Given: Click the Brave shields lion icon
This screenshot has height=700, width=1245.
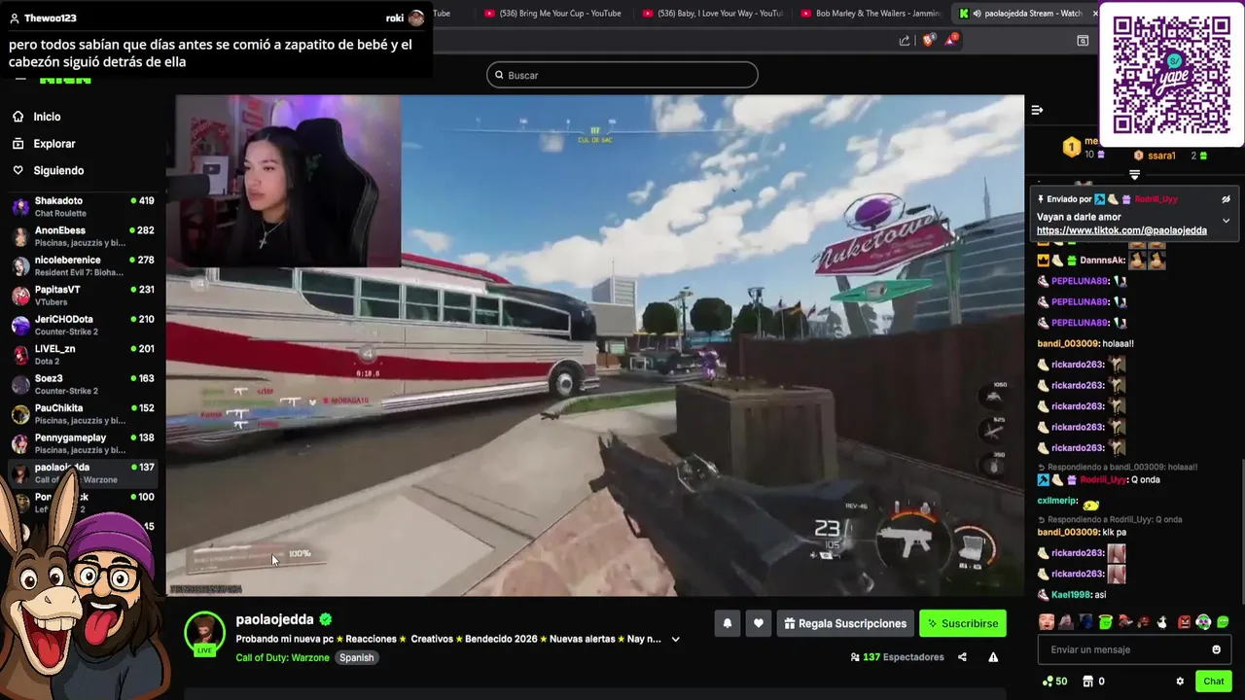Looking at the screenshot, I should [928, 40].
